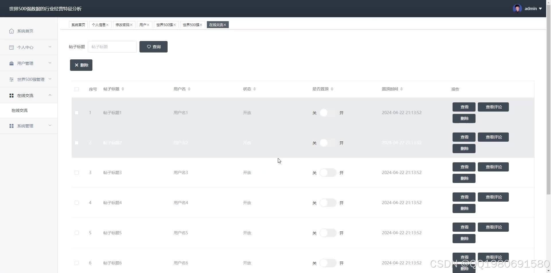
Task: Click the 帖子标题5 table cell
Action: (112, 233)
